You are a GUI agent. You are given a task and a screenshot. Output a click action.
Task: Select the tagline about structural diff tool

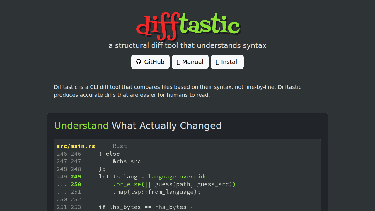187,45
